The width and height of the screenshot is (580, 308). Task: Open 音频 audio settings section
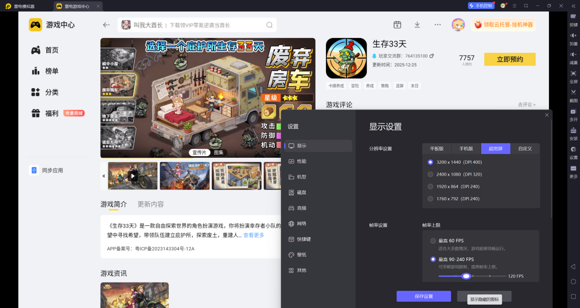319,208
